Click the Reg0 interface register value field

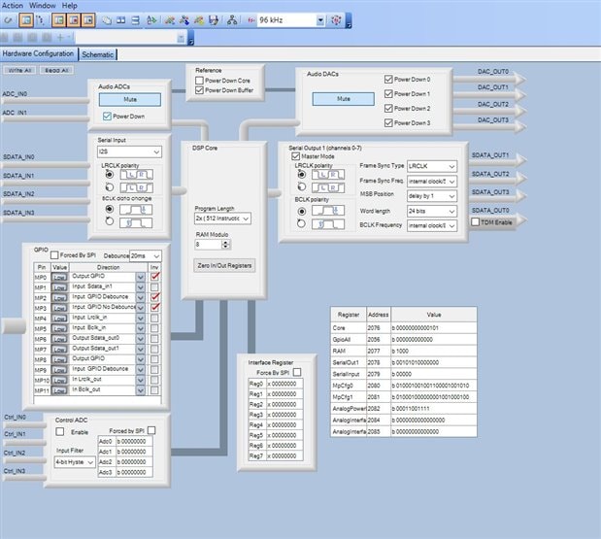point(284,384)
